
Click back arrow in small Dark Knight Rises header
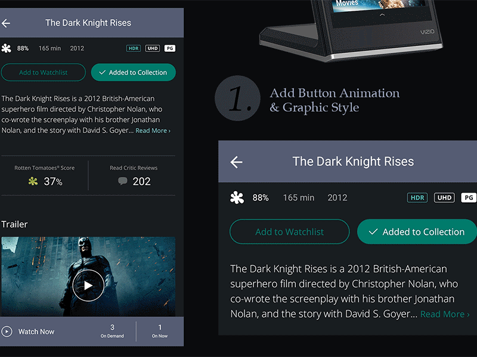pyautogui.click(x=6, y=23)
